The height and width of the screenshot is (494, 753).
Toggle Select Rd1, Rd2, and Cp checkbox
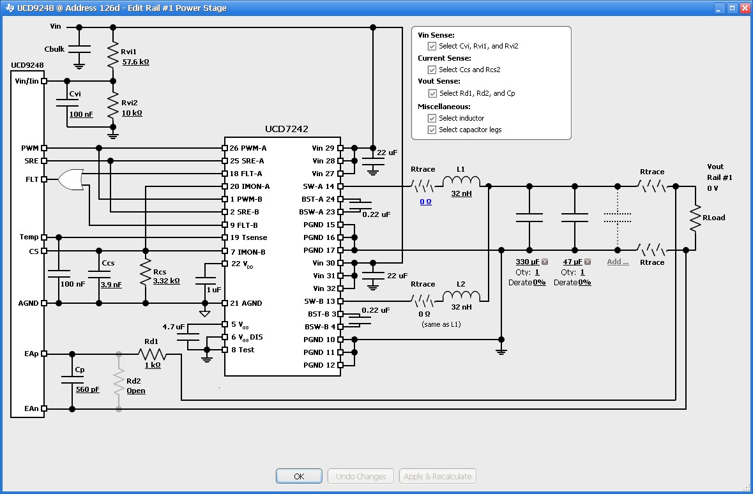pyautogui.click(x=432, y=93)
